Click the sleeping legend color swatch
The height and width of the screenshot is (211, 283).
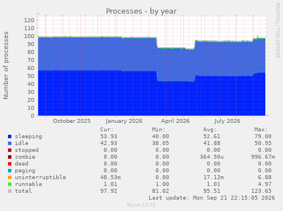(x=10, y=136)
